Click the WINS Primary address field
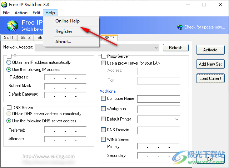This screenshot has width=229, height=168. 159,146
